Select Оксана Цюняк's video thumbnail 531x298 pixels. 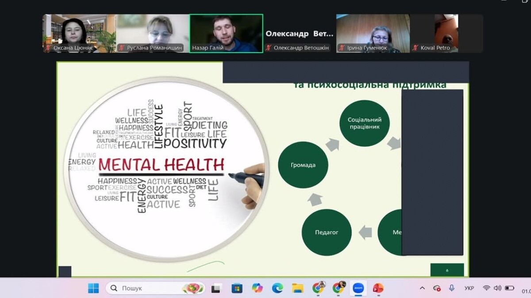point(79,34)
